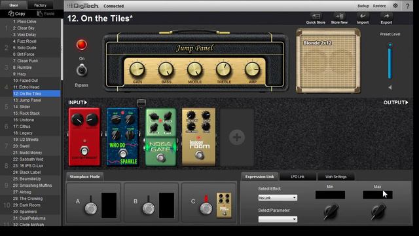Image resolution: width=419 pixels, height=236 pixels.
Task: Select preset 16: Undone
Action: (24, 120)
